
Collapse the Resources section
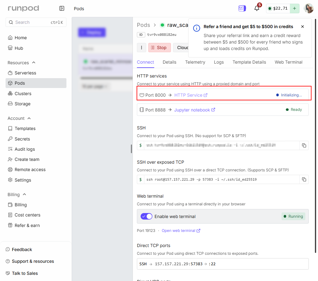point(22,63)
